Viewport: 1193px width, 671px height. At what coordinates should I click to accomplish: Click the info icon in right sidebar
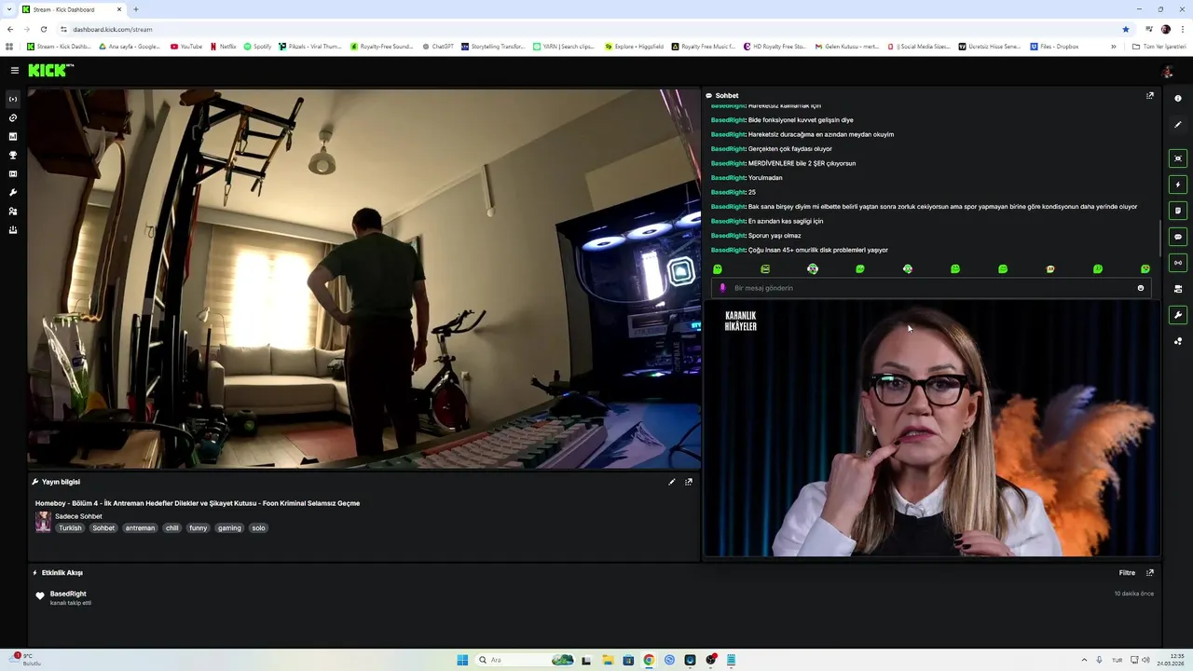click(x=1178, y=98)
